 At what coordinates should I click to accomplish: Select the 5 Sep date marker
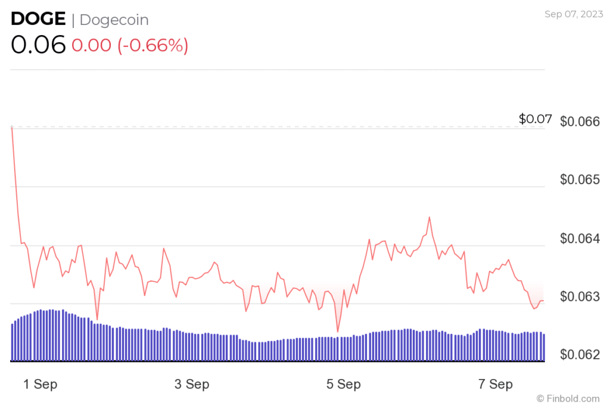click(x=344, y=384)
